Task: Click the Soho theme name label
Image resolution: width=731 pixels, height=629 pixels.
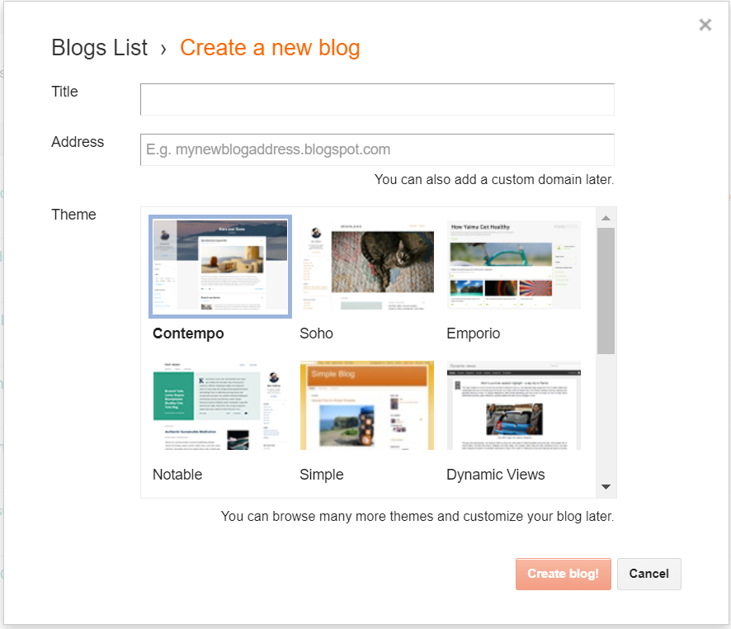Action: [316, 333]
